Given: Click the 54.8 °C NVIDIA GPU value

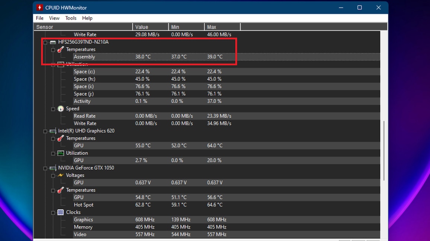Looking at the screenshot, I should (143, 197).
